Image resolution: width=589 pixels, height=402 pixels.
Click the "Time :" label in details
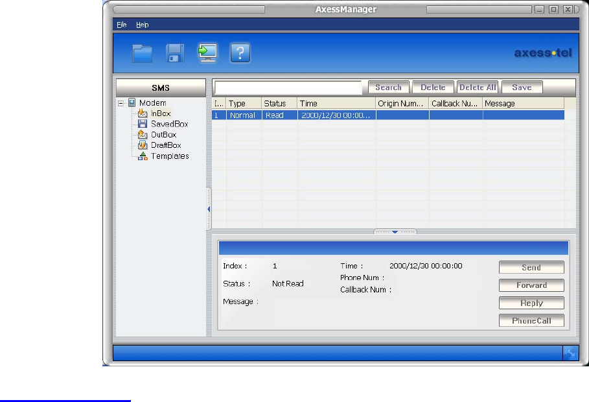[x=352, y=266]
